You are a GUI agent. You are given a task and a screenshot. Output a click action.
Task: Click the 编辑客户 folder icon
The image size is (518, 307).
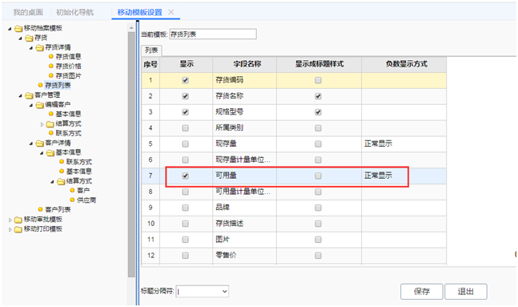(x=40, y=105)
